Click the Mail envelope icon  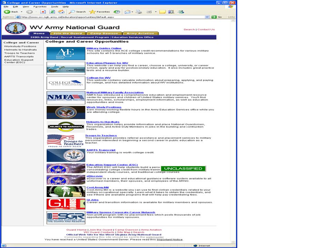(127, 12)
